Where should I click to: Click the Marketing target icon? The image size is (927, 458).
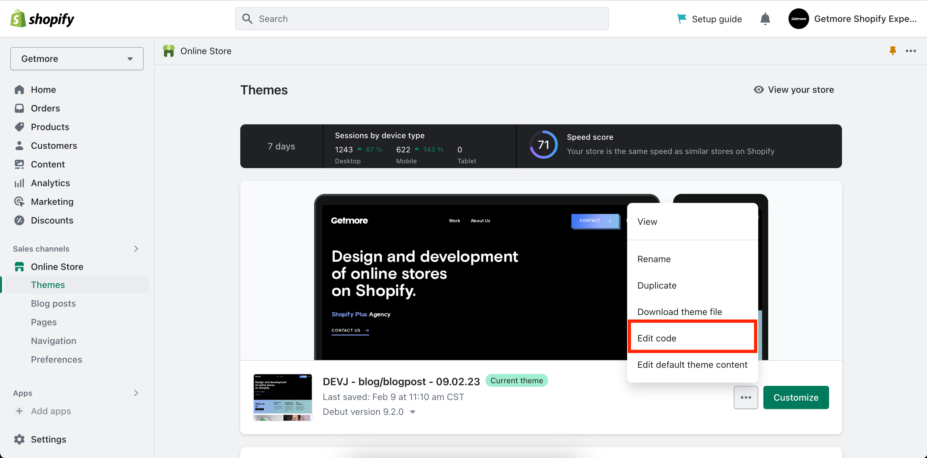click(x=19, y=202)
